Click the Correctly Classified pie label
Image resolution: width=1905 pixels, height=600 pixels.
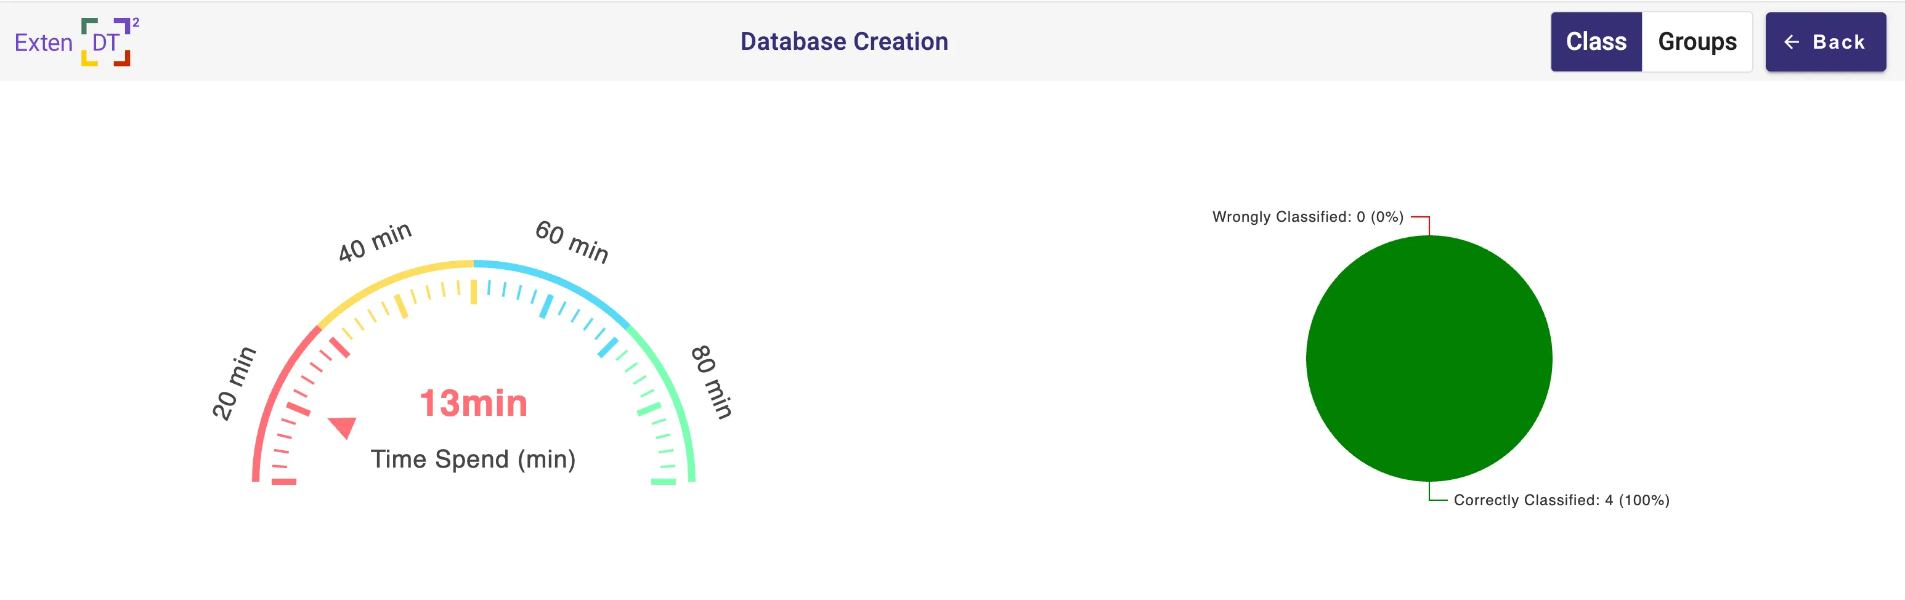click(1561, 500)
